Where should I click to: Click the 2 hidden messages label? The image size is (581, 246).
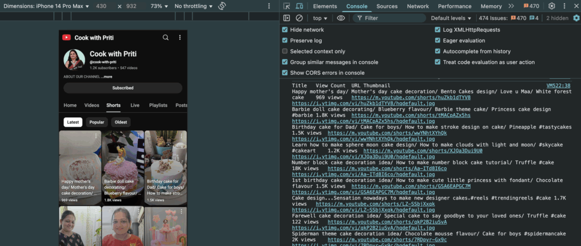557,18
